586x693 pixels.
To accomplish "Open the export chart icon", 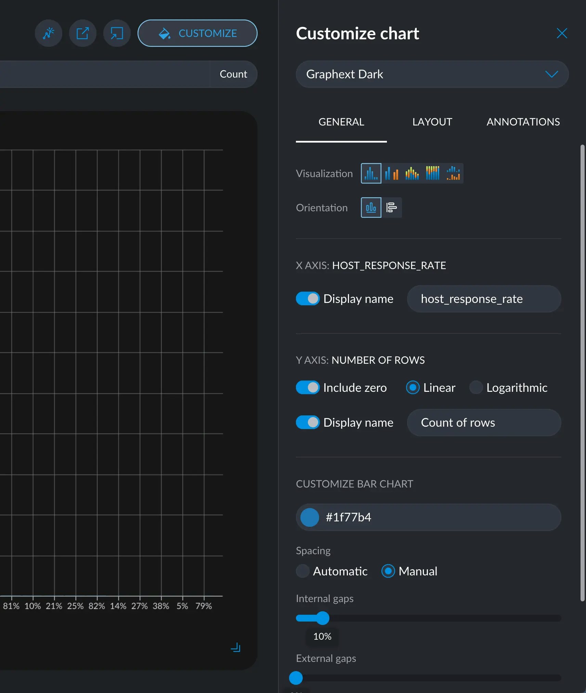I will pos(82,33).
